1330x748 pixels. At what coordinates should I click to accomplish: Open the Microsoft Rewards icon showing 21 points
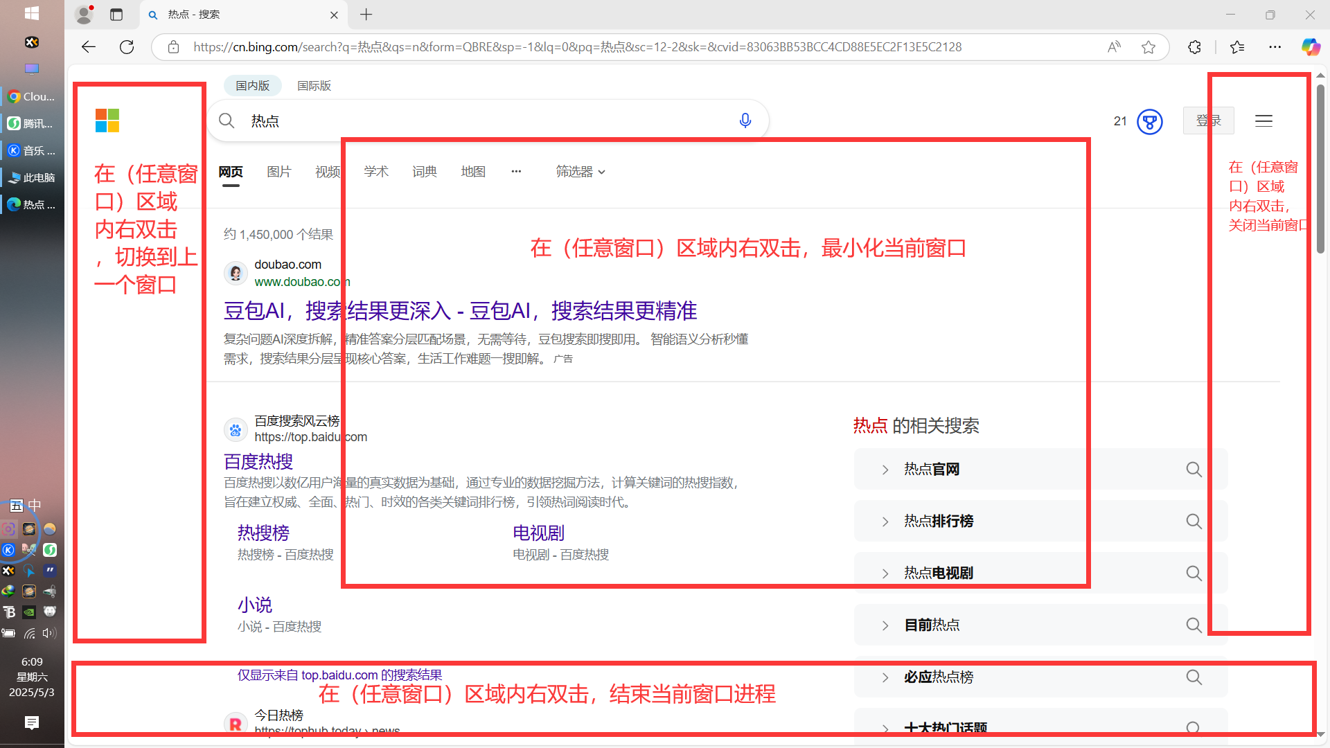[1150, 121]
